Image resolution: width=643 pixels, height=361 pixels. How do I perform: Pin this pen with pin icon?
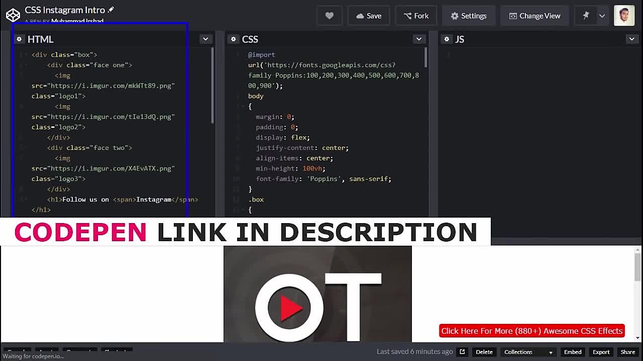tap(586, 16)
